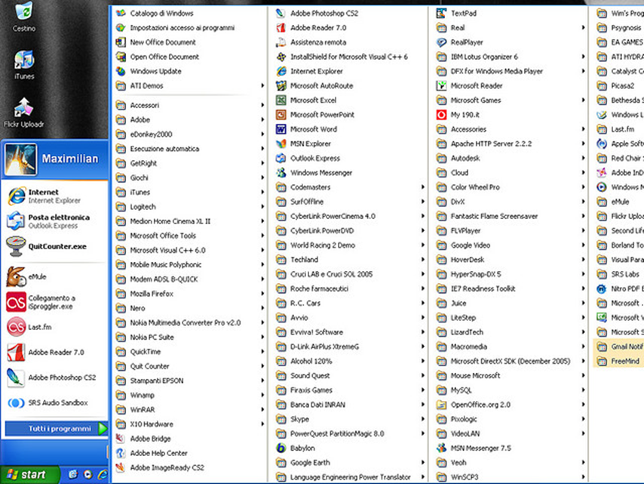Select the PowerQuest PartitionMagic 8.0 folder
The width and height of the screenshot is (644, 484).
click(350, 433)
